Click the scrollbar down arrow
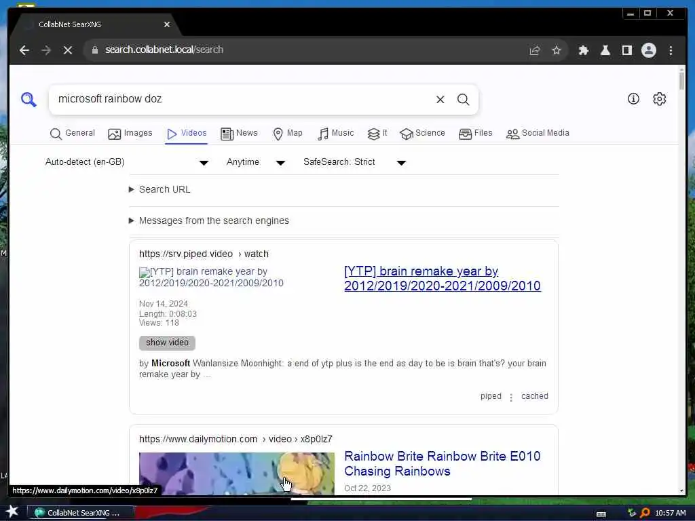The image size is (695, 521). pos(681,490)
